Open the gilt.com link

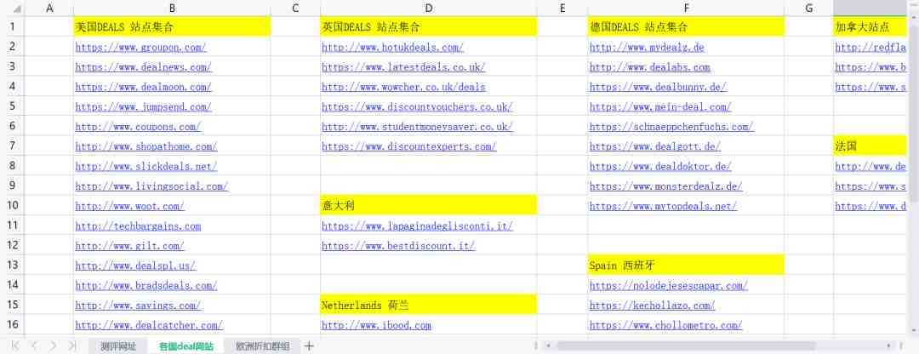[x=130, y=246]
